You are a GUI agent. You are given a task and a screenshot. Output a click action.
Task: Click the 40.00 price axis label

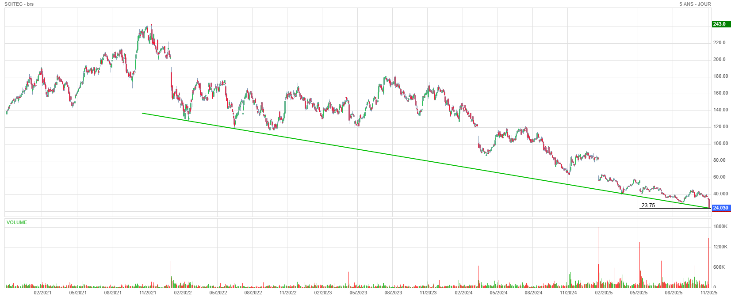point(720,194)
